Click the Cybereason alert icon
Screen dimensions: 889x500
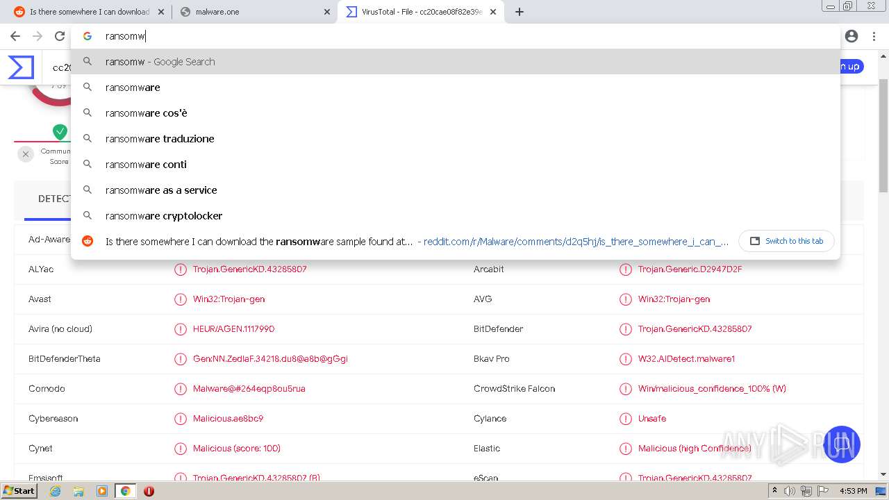pos(181,419)
